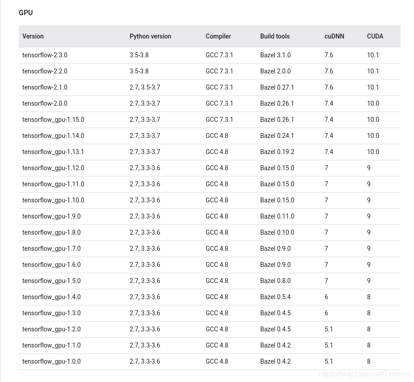This screenshot has width=414, height=382.
Task: Click tensorflow_gpu-1.6.0 version cell
Action: 51,265
